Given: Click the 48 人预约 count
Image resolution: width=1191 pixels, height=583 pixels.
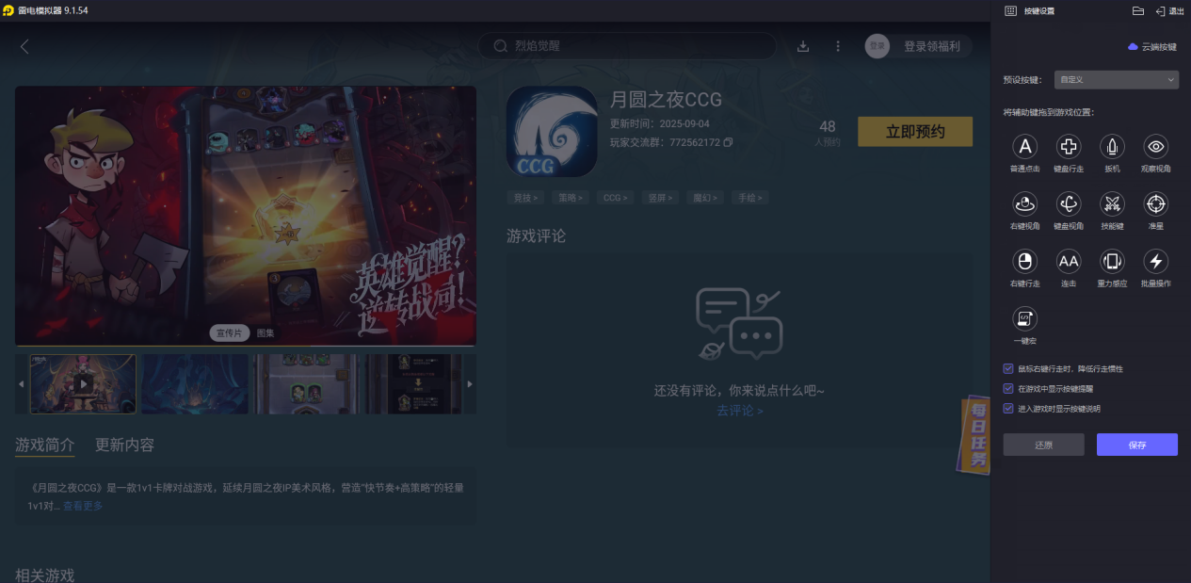Looking at the screenshot, I should click(x=828, y=133).
